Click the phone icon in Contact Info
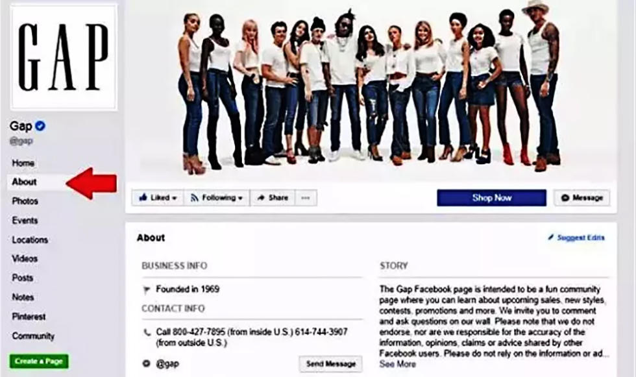This screenshot has height=377, width=636. pos(147,332)
